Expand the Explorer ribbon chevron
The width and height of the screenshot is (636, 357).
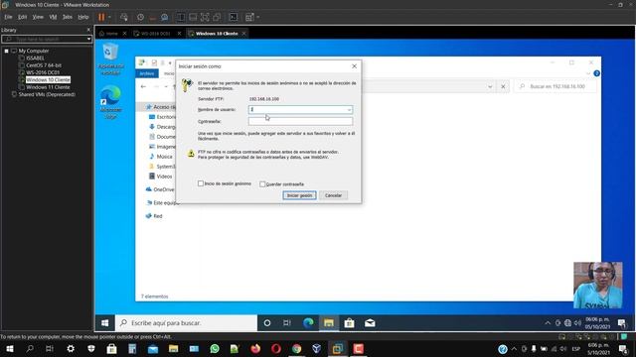click(x=588, y=73)
